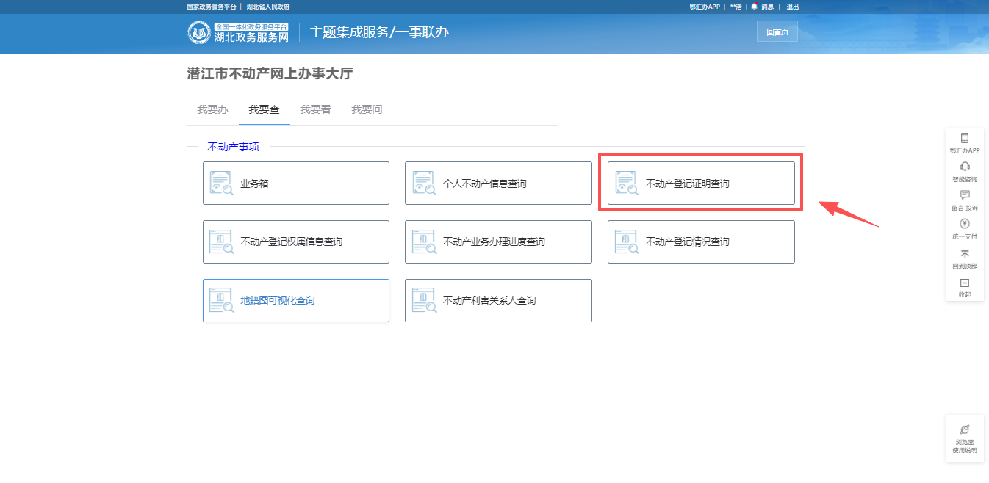The width and height of the screenshot is (989, 483).
Task: Open 个人不动产信息查询 card
Action: click(497, 184)
